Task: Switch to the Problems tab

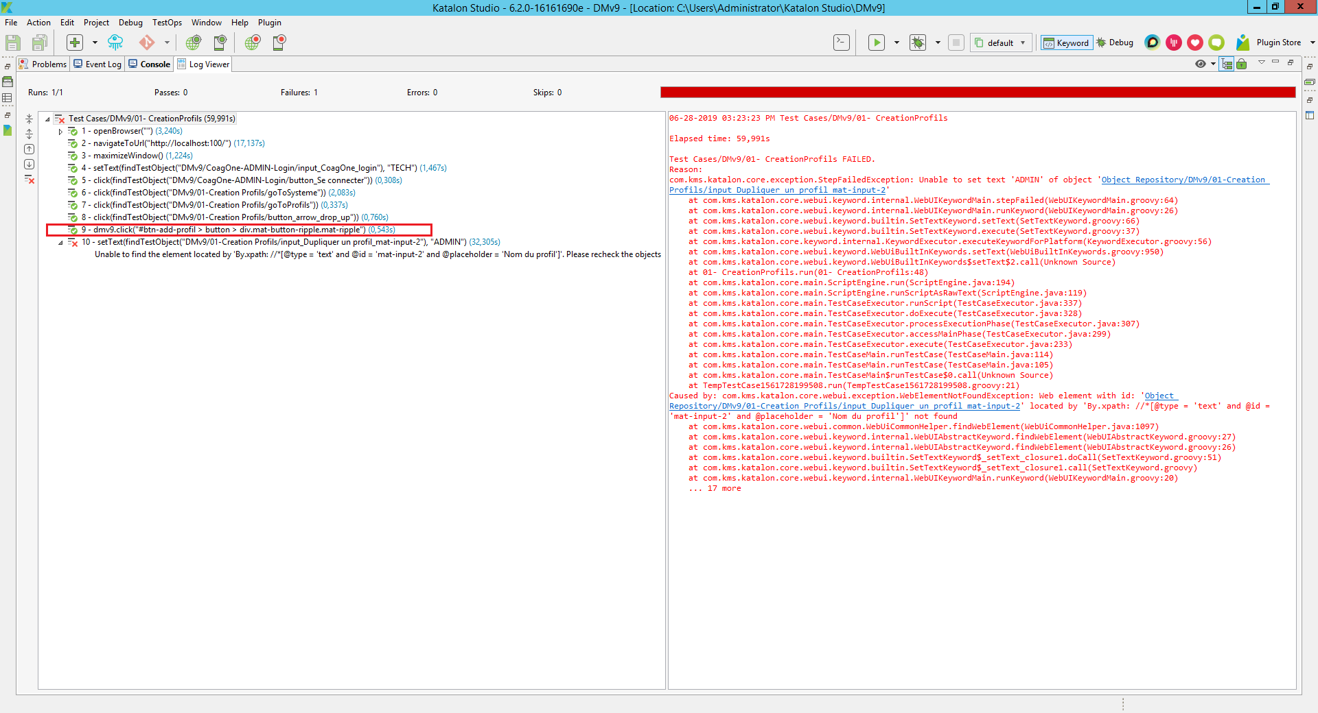Action: coord(43,64)
